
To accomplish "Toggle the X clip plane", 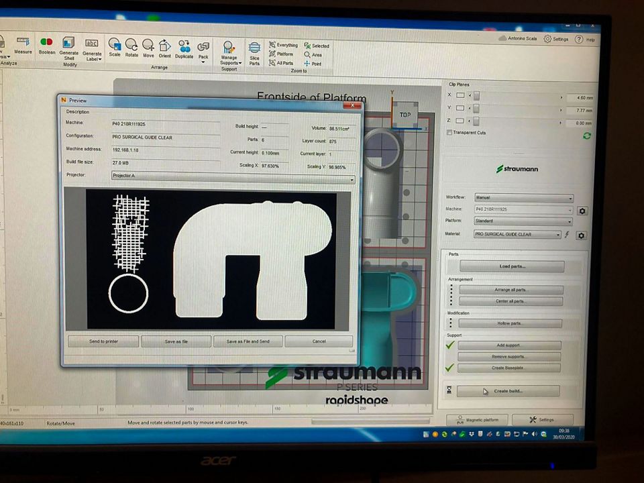I will [x=460, y=95].
